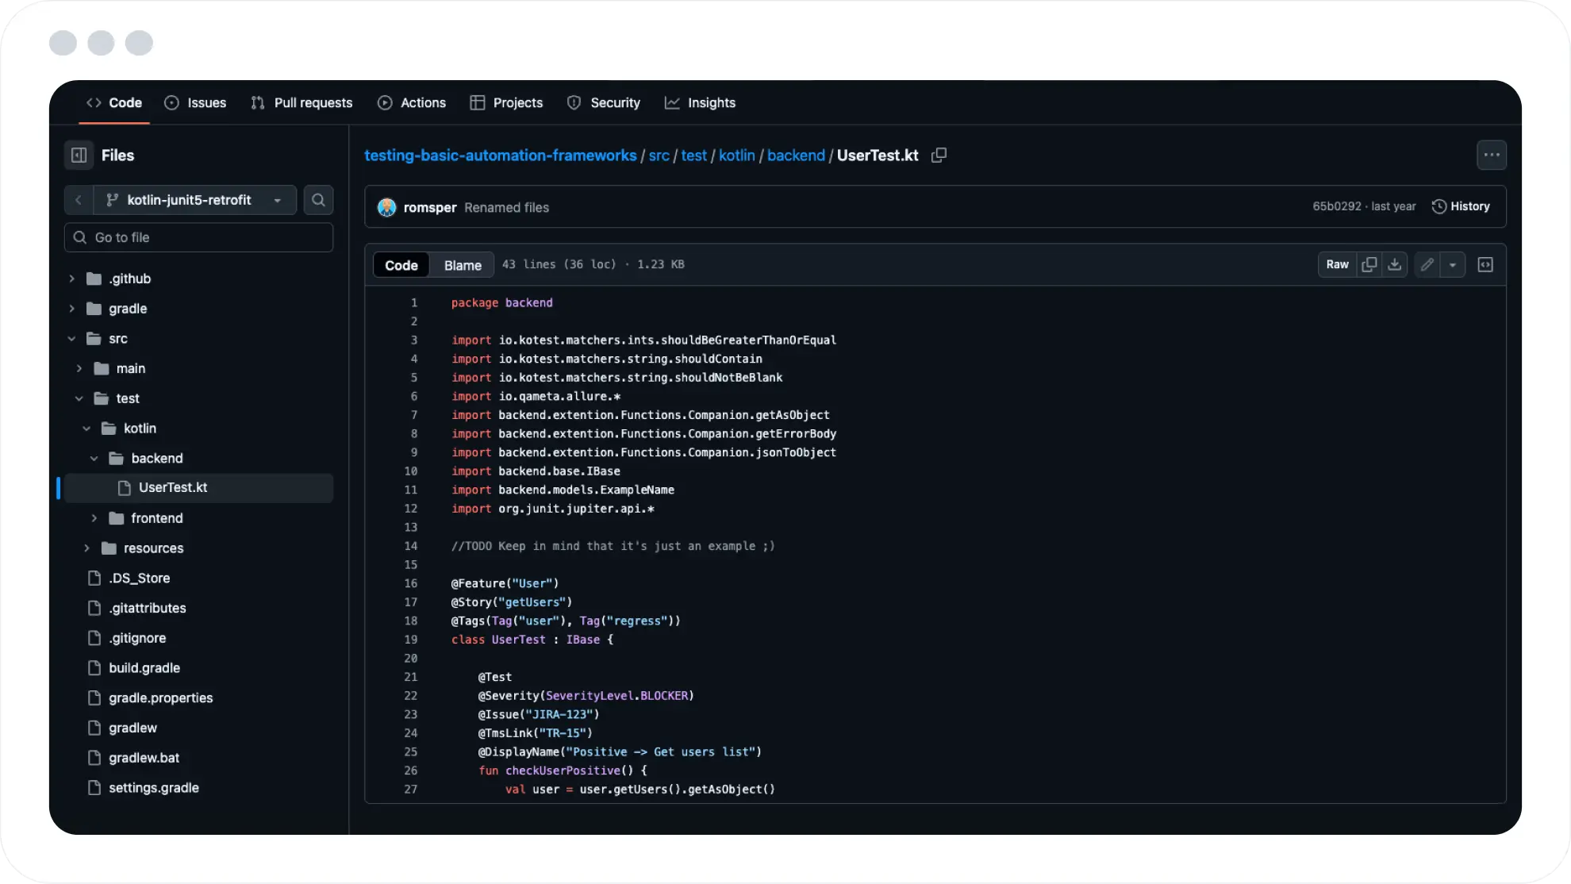Click the search magnifier button beside branch selector
This screenshot has height=884, width=1571.
(x=318, y=200)
